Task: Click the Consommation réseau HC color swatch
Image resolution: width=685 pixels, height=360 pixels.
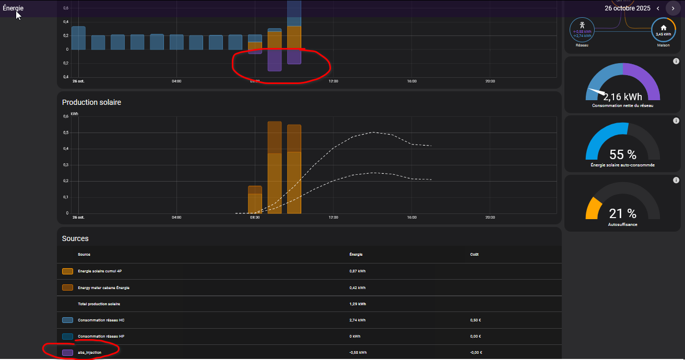Action: pos(67,320)
